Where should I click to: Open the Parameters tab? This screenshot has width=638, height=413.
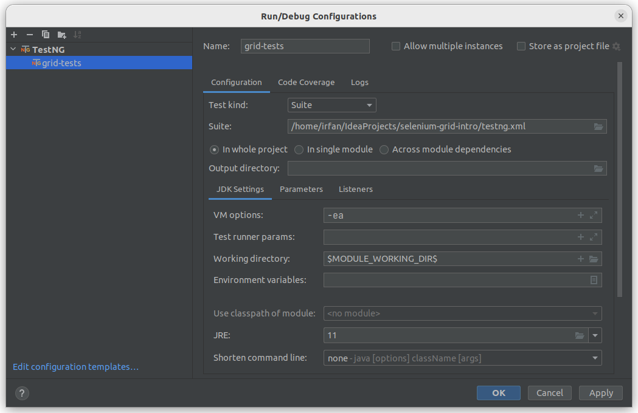301,189
